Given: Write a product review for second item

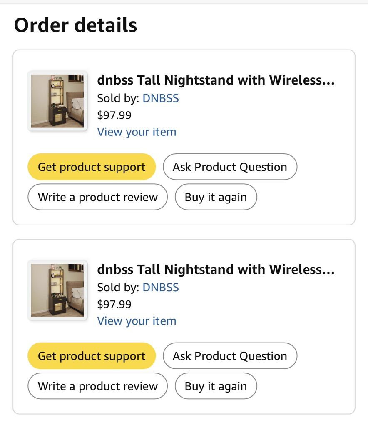Looking at the screenshot, I should 98,386.
